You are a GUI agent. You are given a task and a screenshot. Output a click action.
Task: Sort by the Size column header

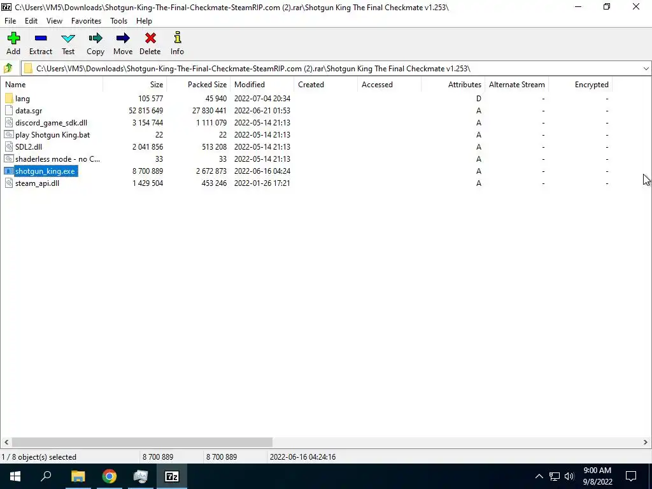pos(135,85)
